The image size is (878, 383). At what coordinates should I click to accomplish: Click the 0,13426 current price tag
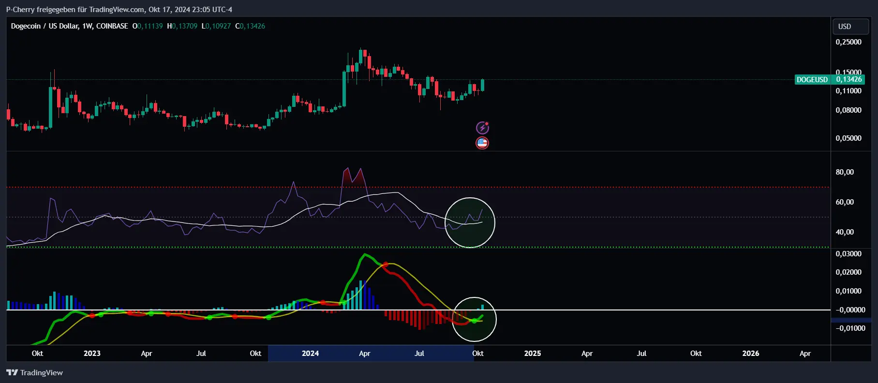tap(848, 79)
